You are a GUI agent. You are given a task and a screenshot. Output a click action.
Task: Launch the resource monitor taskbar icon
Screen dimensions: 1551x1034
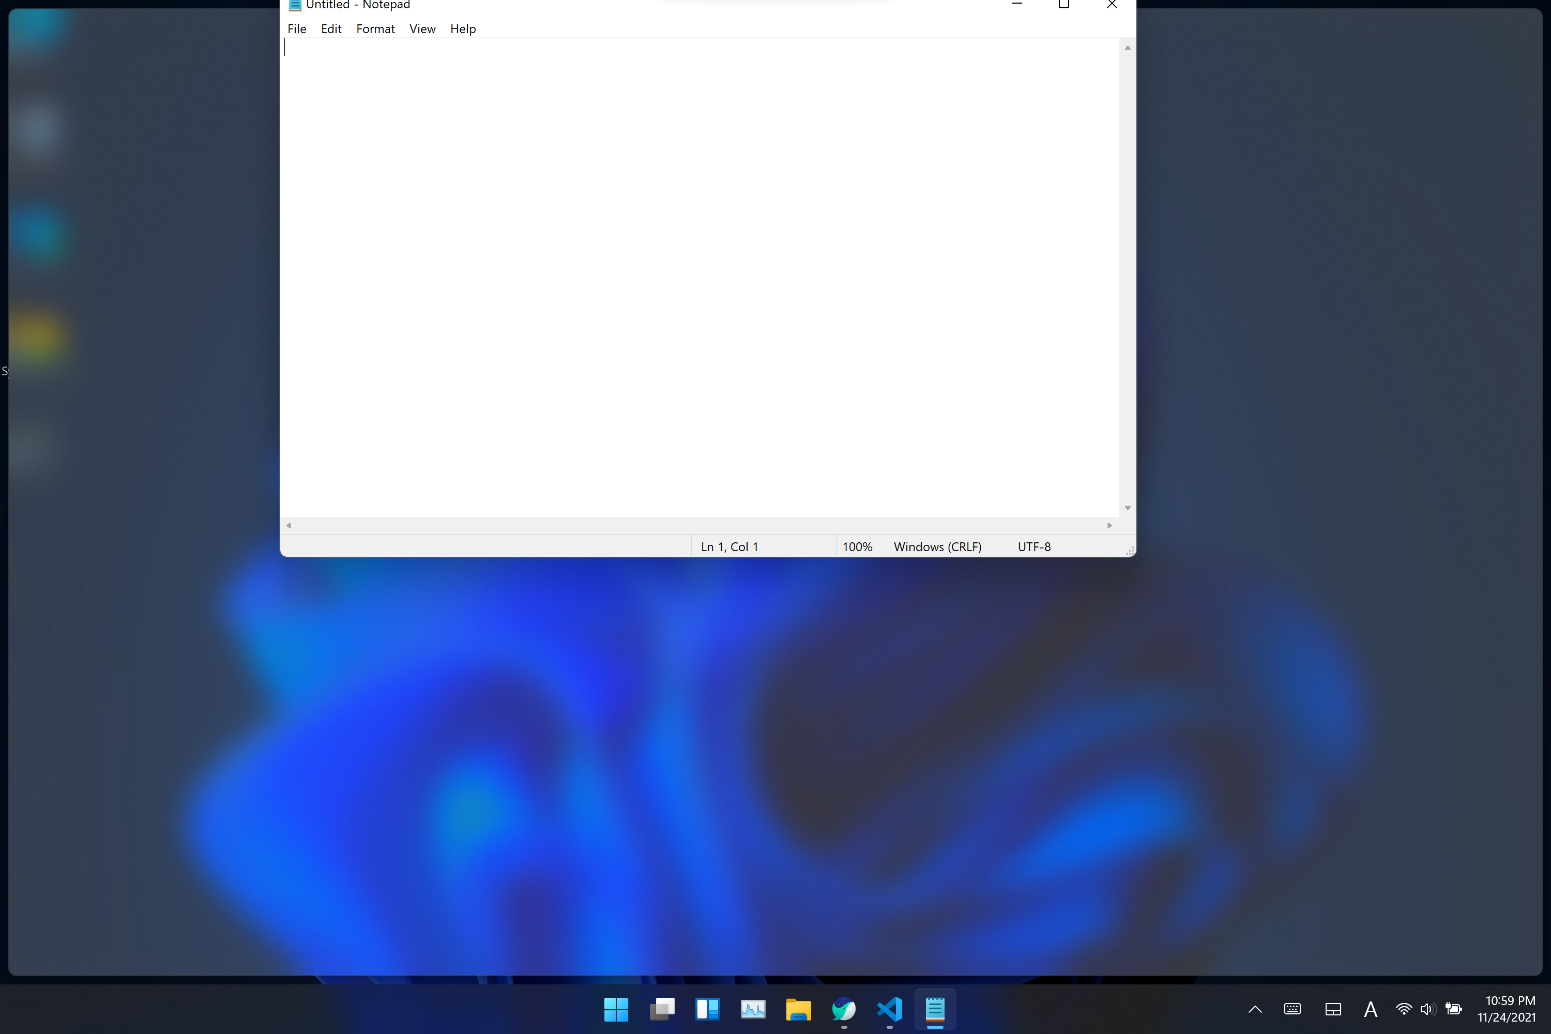(x=752, y=1009)
